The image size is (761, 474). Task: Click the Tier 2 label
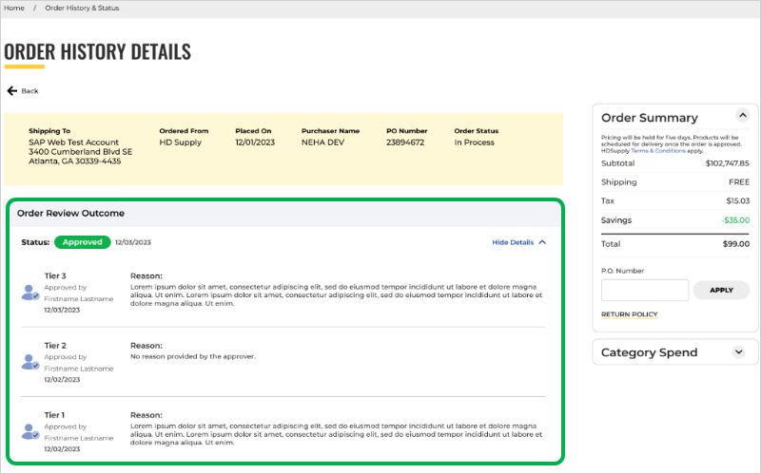click(x=55, y=346)
